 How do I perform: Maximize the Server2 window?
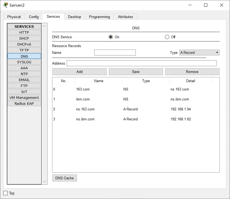[x=206, y=5]
